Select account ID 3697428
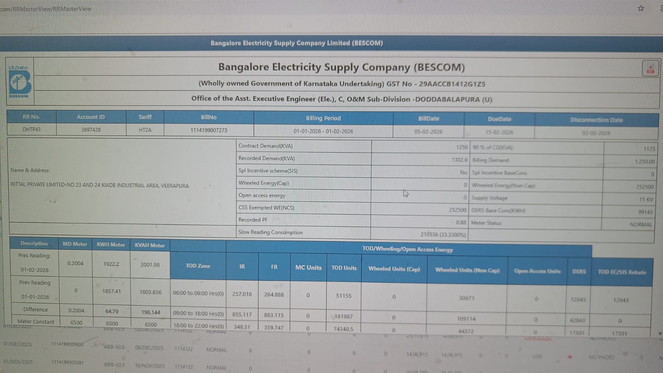This screenshot has height=373, width=663. coord(91,130)
